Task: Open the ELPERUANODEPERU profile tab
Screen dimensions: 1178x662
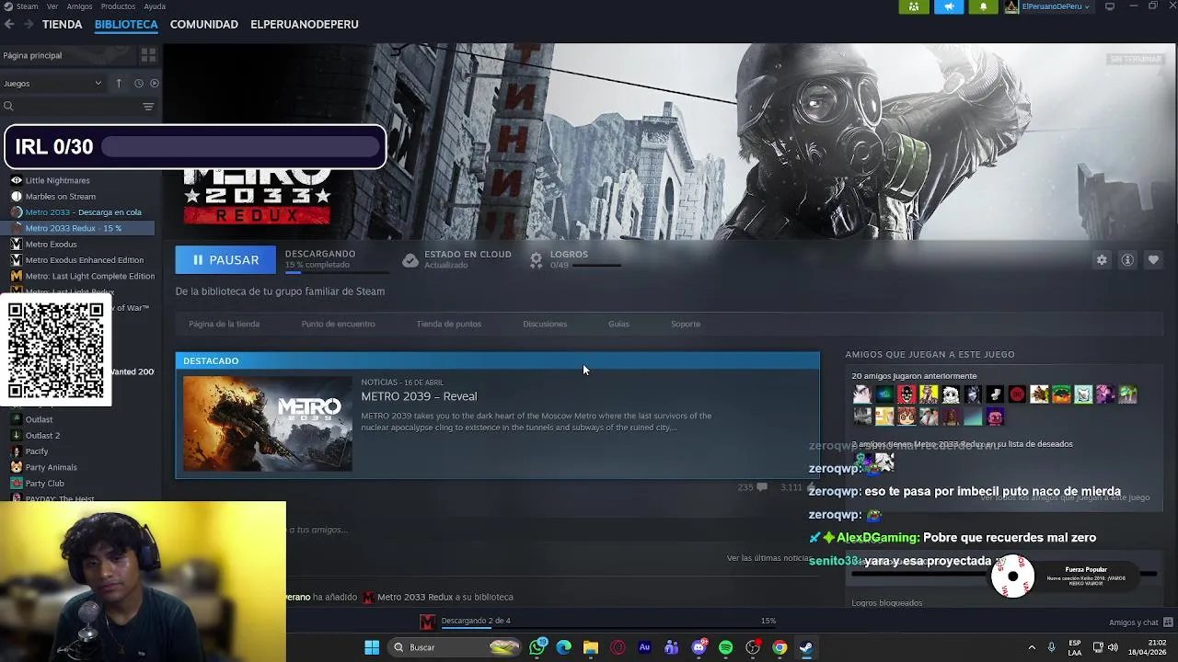Action: point(305,25)
